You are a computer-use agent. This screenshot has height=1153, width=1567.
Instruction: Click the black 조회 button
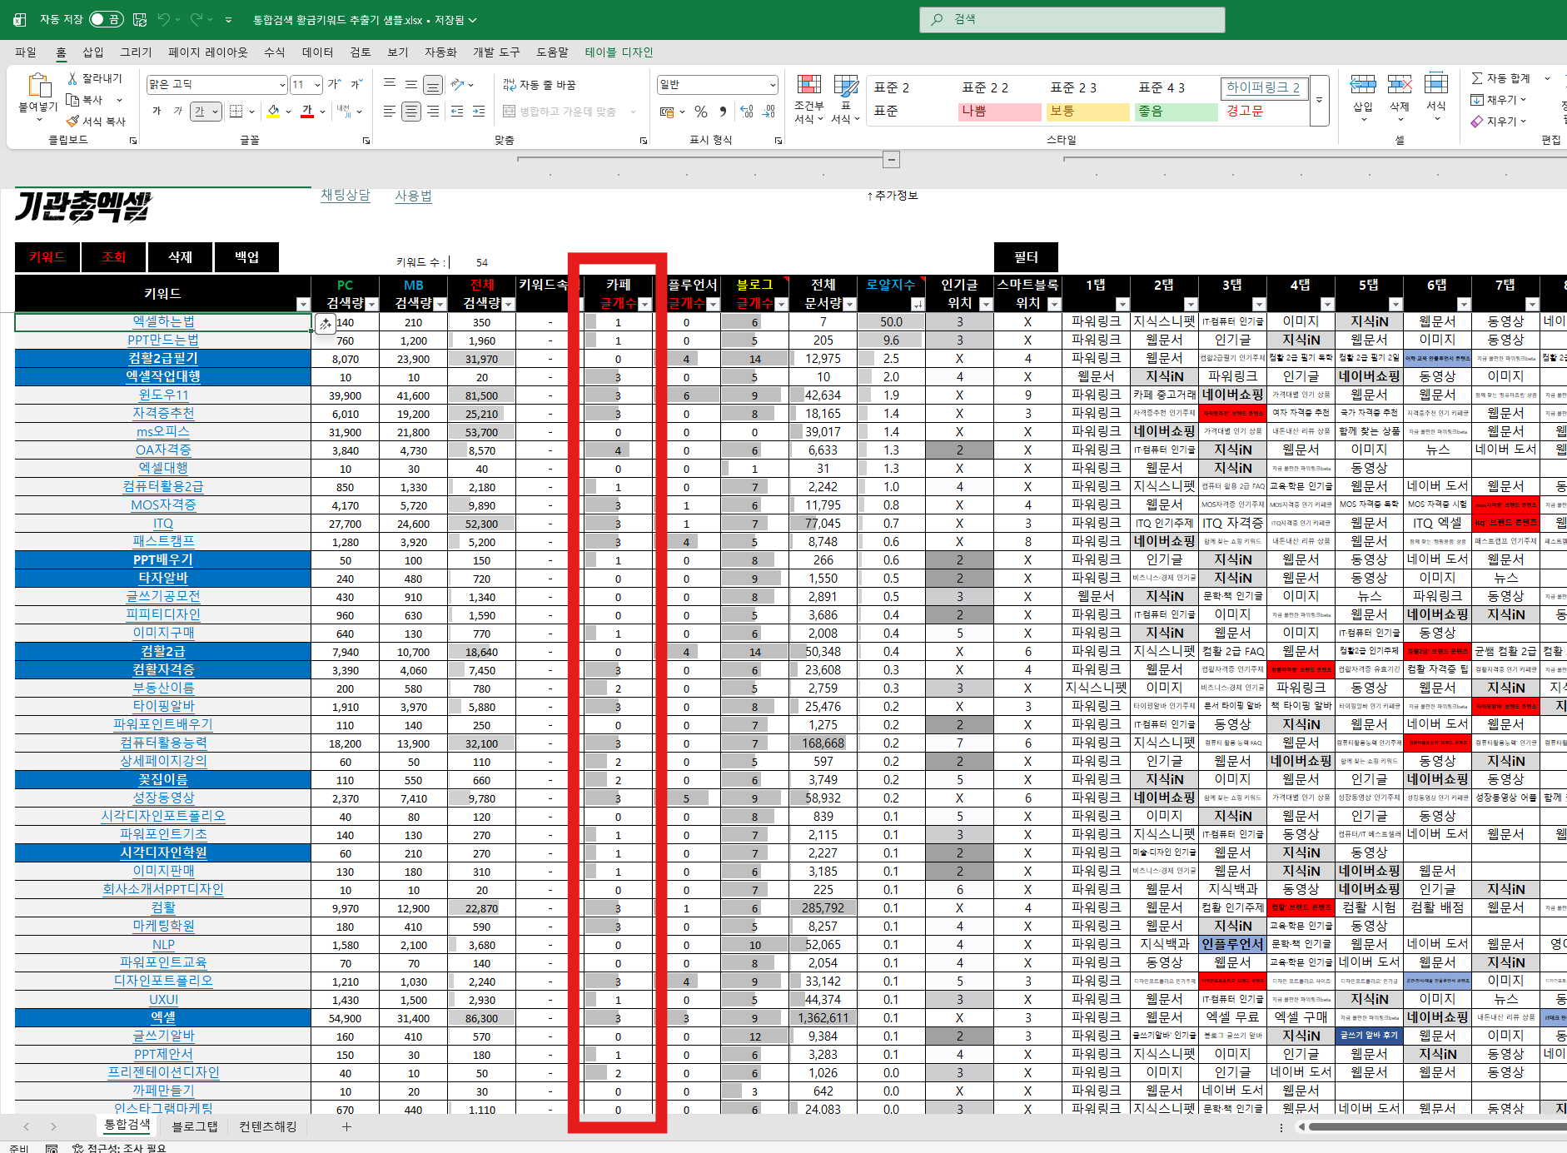[x=114, y=257]
